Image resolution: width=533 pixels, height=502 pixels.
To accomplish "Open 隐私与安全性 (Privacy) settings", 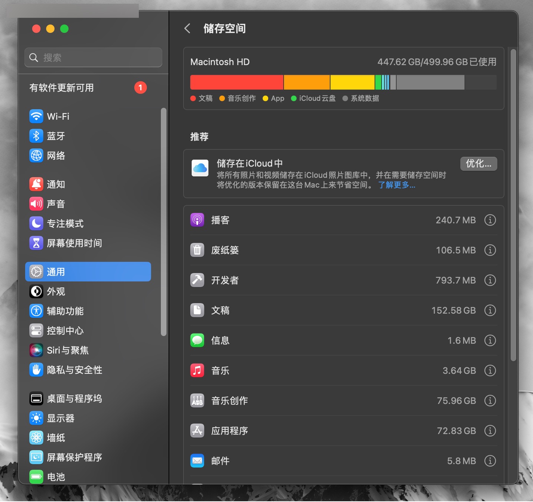I will pos(36,369).
